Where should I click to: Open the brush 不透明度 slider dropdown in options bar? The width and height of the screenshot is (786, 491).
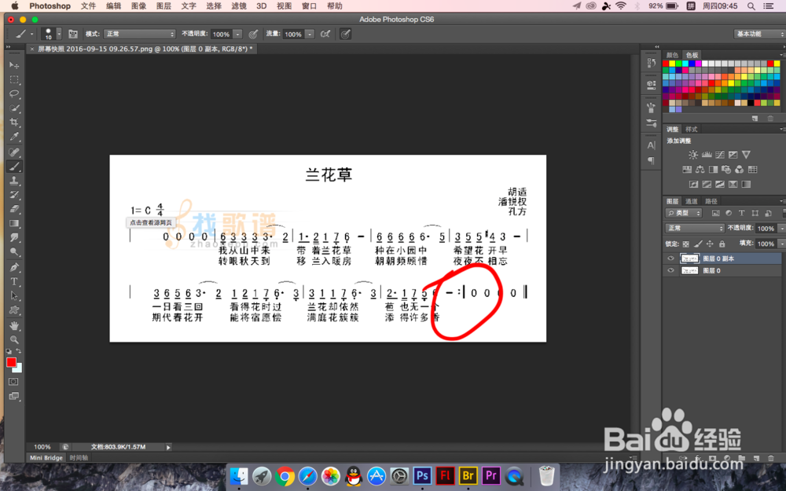(238, 34)
